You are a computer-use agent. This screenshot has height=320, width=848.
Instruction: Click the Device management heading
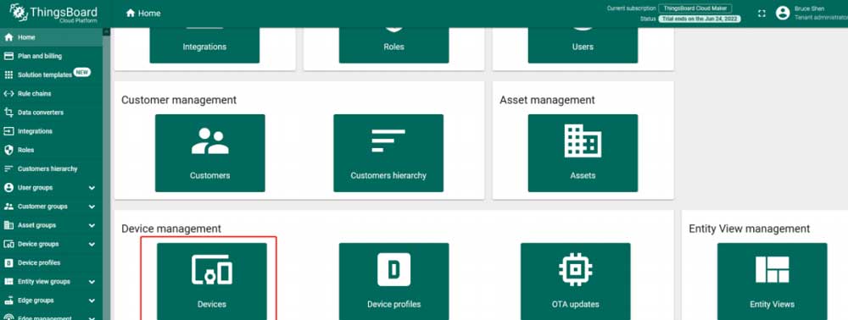(x=171, y=229)
